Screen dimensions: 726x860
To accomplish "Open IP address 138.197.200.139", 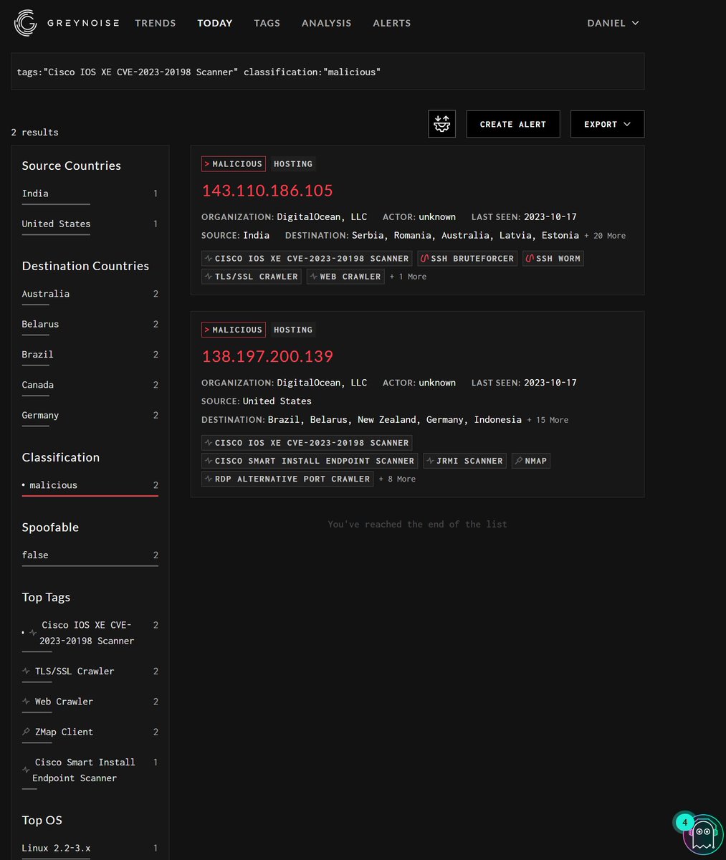I will 267,356.
